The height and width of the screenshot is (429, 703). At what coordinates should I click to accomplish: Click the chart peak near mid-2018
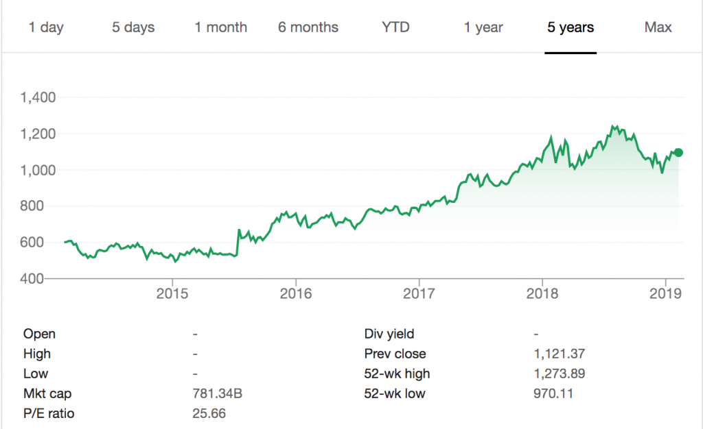coord(614,125)
